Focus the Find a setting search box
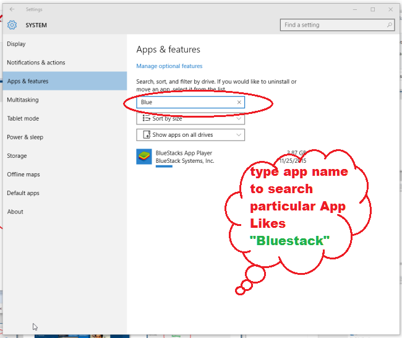 point(337,25)
